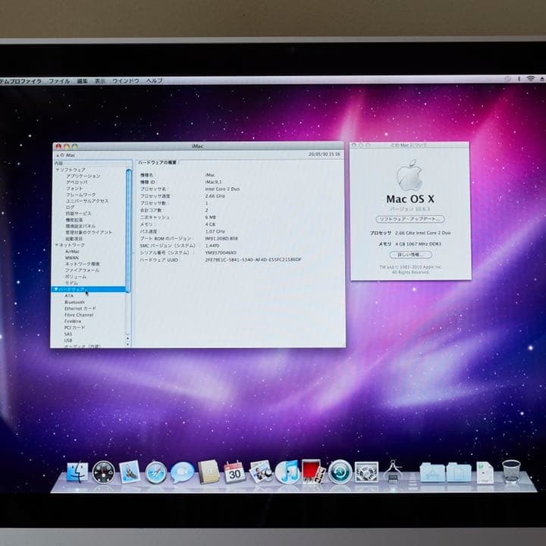Click the Intel Core 2 Duo processor name value
The image size is (546, 546).
point(222,189)
